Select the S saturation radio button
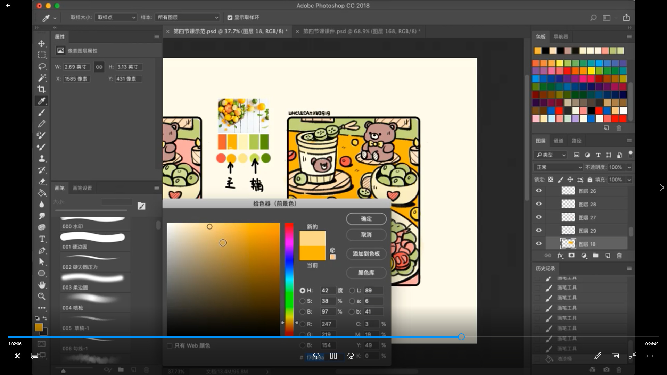 point(303,301)
